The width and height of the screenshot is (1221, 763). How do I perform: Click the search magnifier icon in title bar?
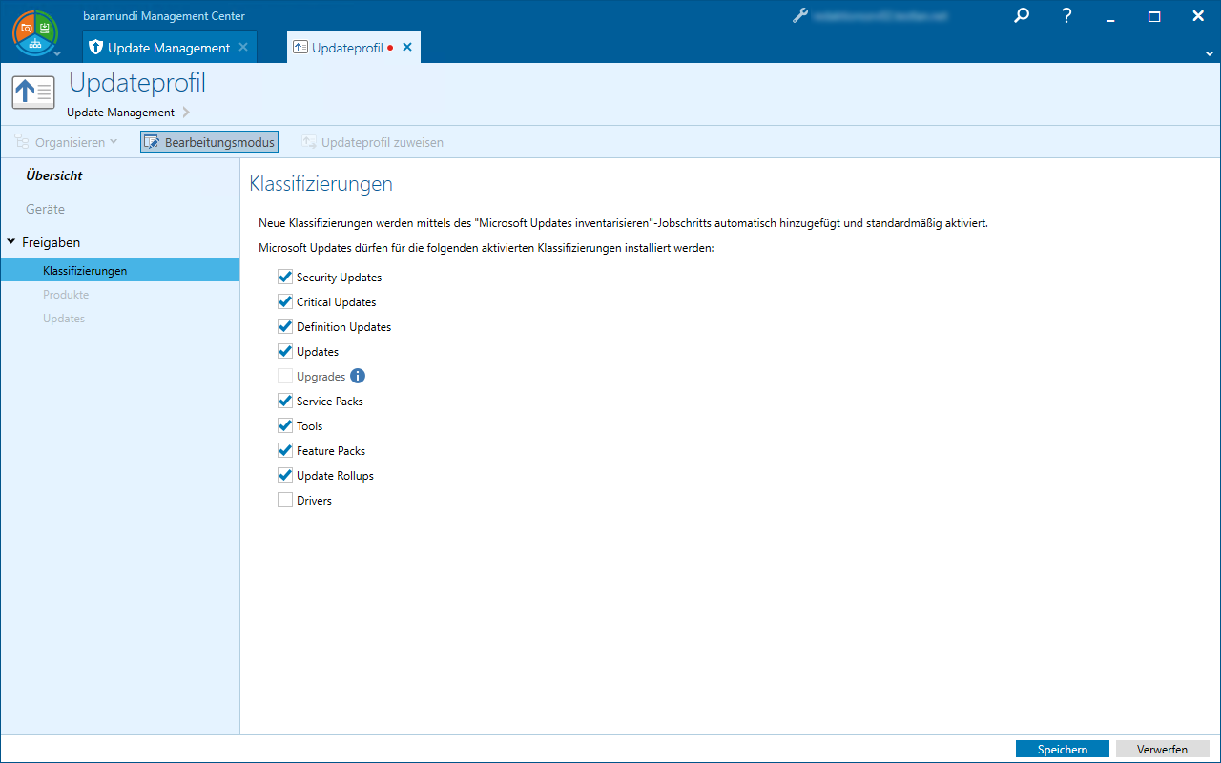click(x=1022, y=16)
